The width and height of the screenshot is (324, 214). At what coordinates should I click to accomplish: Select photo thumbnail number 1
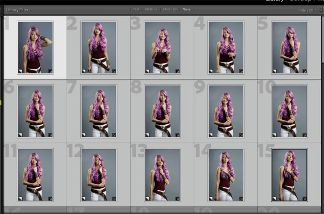35,47
